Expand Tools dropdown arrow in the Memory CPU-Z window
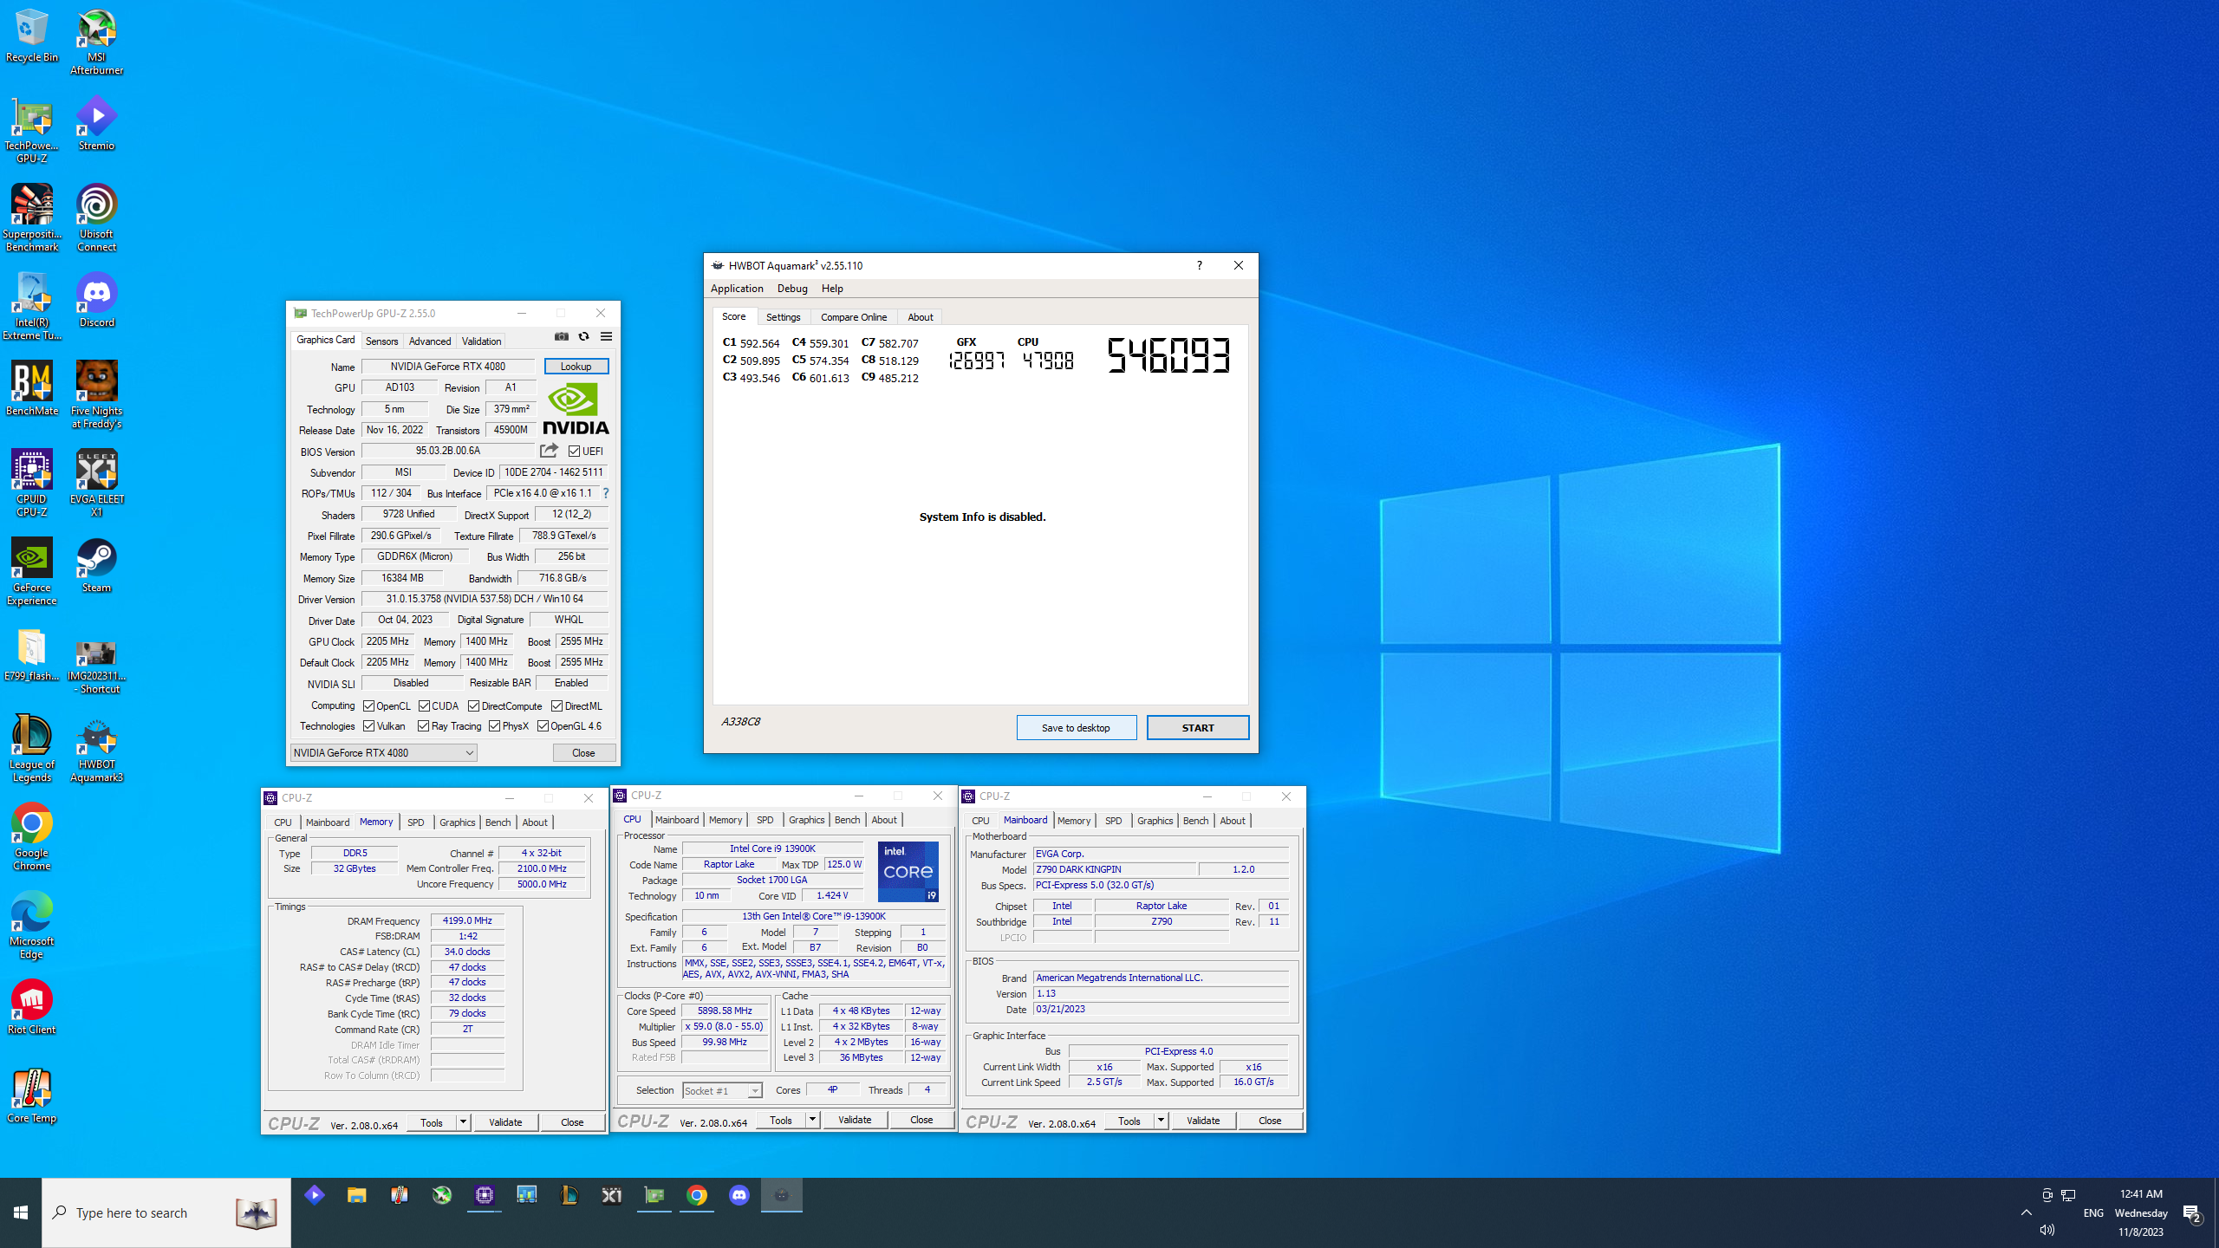The width and height of the screenshot is (2219, 1248). tap(463, 1122)
